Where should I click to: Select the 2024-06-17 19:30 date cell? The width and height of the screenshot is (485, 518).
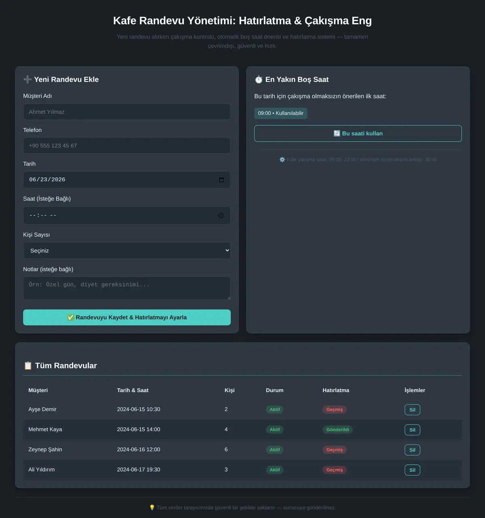pos(139,469)
